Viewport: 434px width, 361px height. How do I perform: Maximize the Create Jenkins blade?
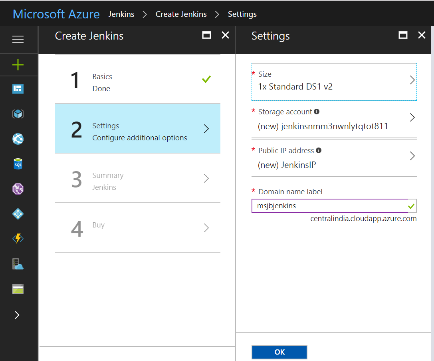click(x=206, y=35)
